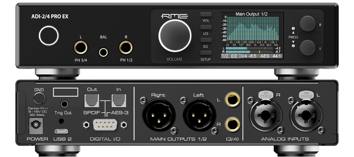Click the L 3/4 TRS output jack

(x=232, y=100)
